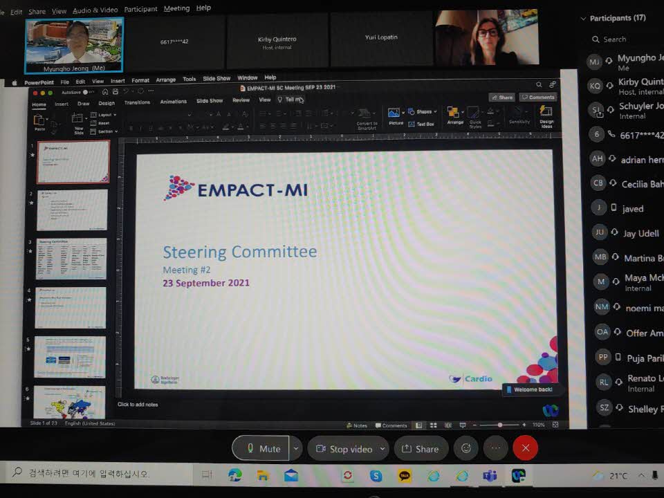End the meeting with the red X button

coord(525,448)
